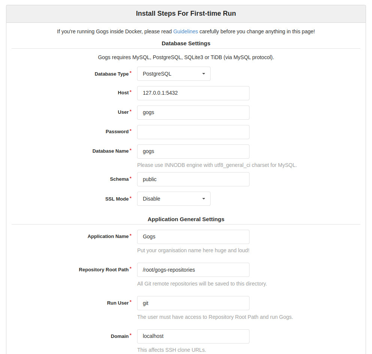
Task: Click the Repository Root Path label
Action: [x=104, y=270]
